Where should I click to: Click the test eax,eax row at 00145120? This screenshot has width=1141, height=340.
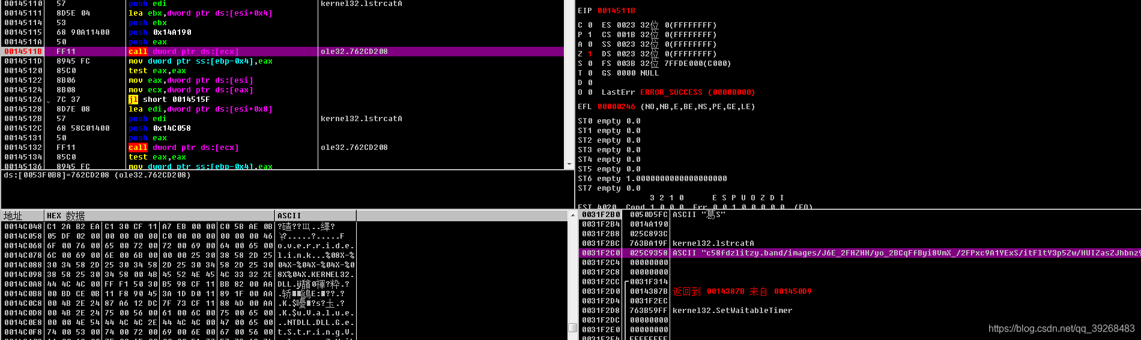coord(282,71)
